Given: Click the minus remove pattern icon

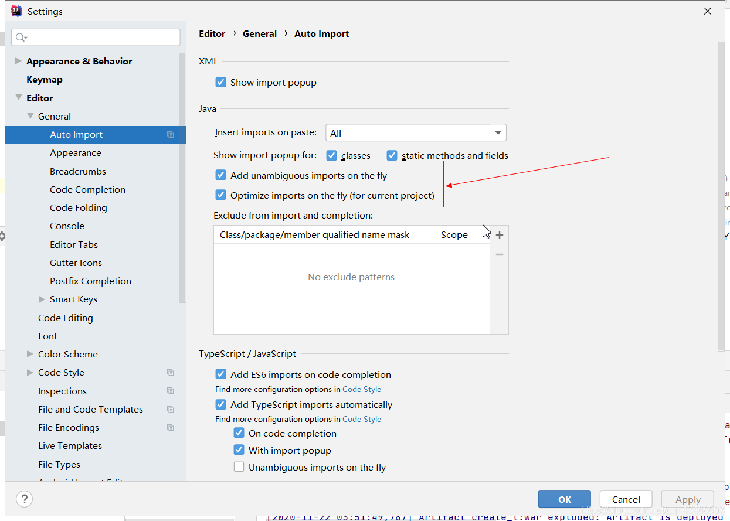Looking at the screenshot, I should [x=500, y=254].
